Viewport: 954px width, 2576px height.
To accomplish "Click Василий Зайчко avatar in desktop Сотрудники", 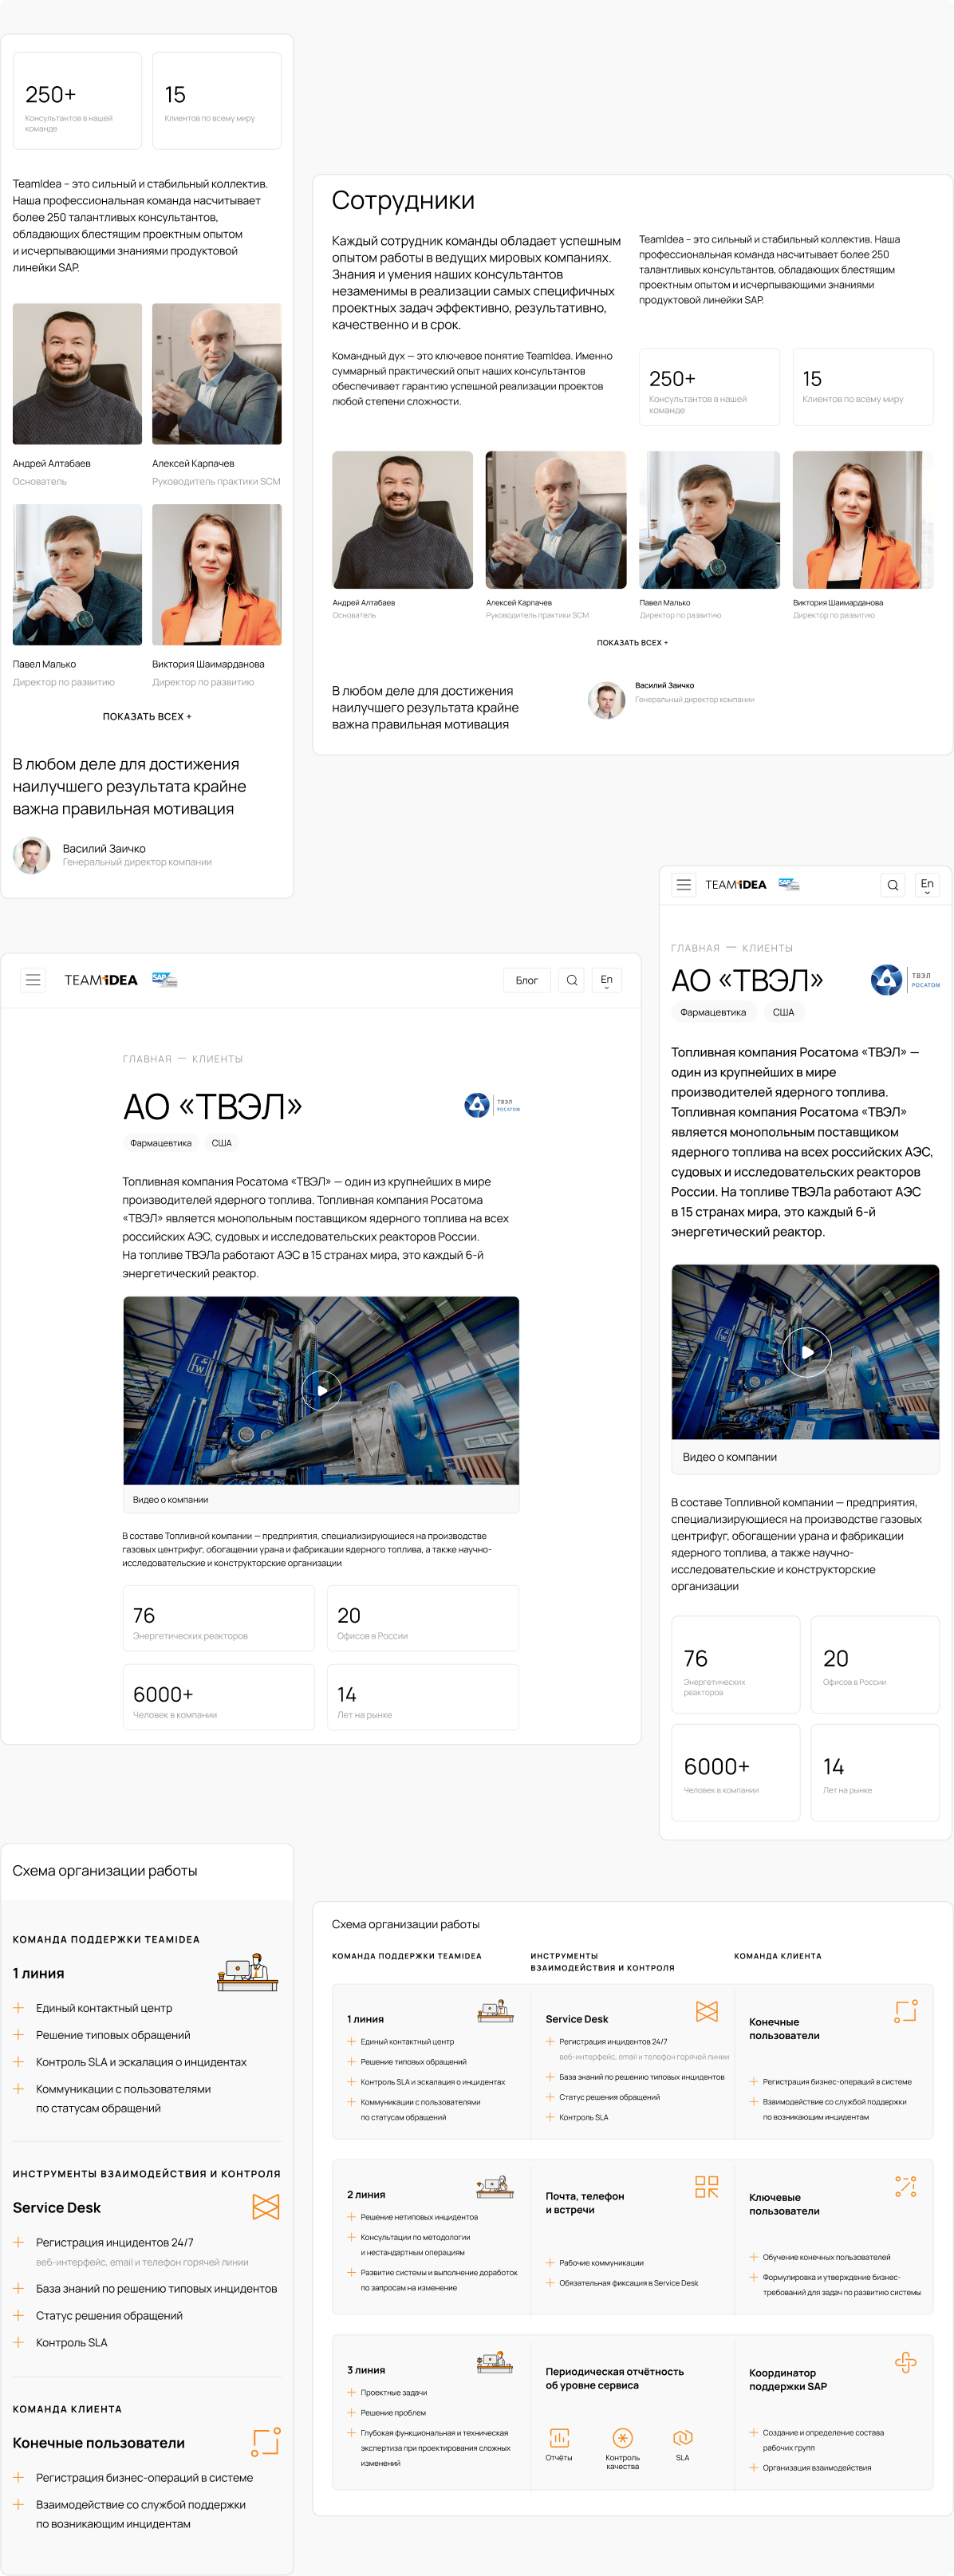I will [607, 700].
